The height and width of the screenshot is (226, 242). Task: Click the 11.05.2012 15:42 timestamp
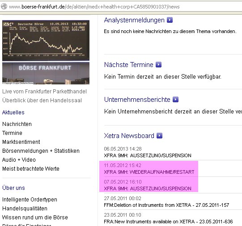pos(123,165)
